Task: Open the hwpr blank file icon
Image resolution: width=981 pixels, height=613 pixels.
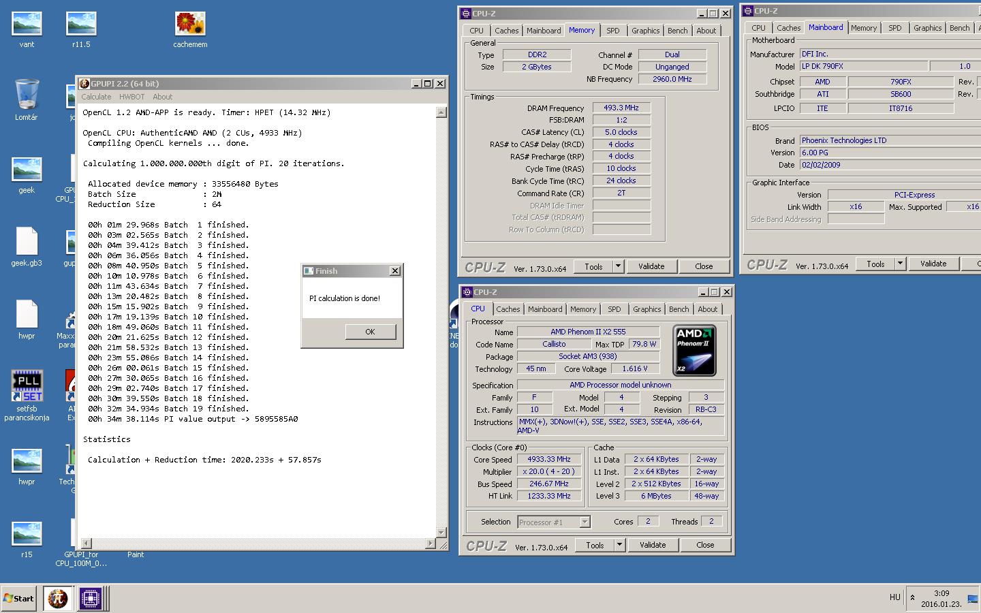Action: 27,319
